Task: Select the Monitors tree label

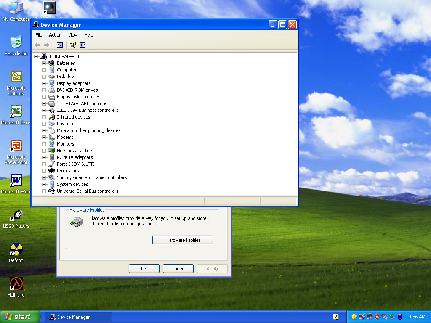Action: pos(65,144)
